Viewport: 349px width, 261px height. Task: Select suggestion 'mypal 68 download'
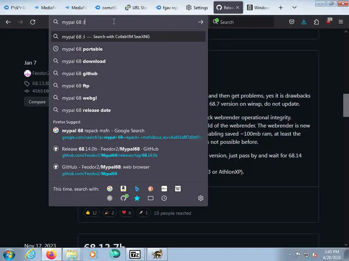128,61
